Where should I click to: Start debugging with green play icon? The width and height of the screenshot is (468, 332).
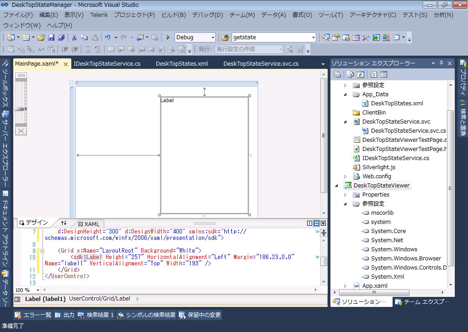168,37
